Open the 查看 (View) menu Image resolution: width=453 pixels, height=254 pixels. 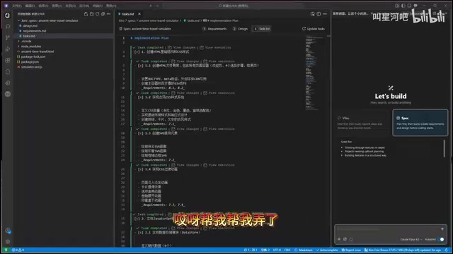click(57, 6)
